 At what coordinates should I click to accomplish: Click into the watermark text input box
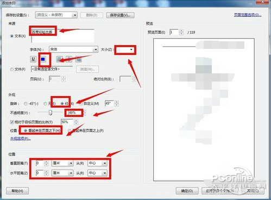[x=62, y=36]
